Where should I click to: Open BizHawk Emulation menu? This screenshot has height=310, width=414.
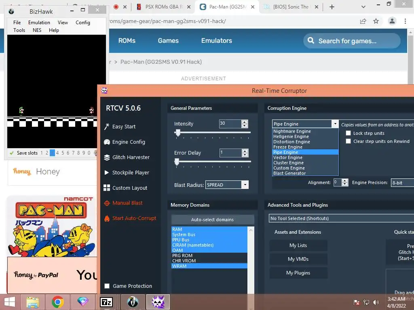pos(39,23)
